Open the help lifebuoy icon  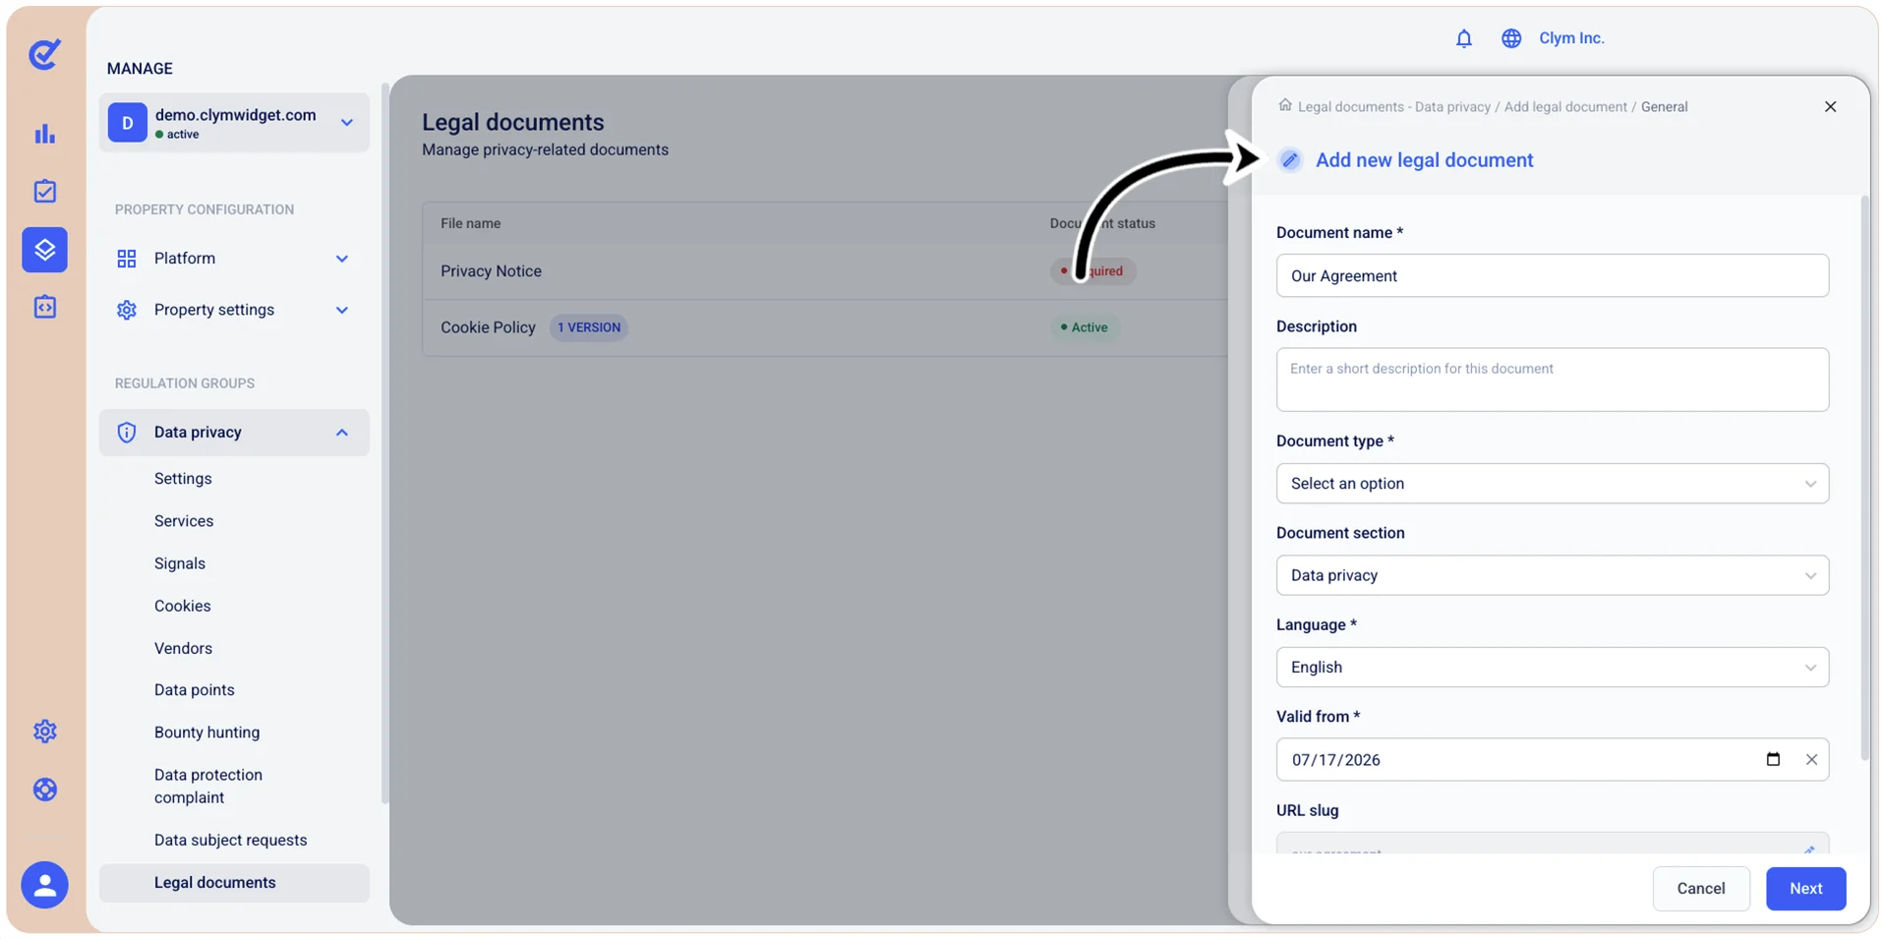tap(45, 790)
